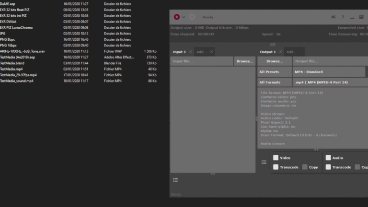Viewport: 368px width, 207px height.
Task: Open the output options list icon beside Video
Action: point(264,162)
